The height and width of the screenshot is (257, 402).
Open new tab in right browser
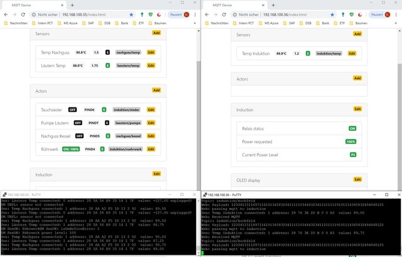tap(273, 5)
